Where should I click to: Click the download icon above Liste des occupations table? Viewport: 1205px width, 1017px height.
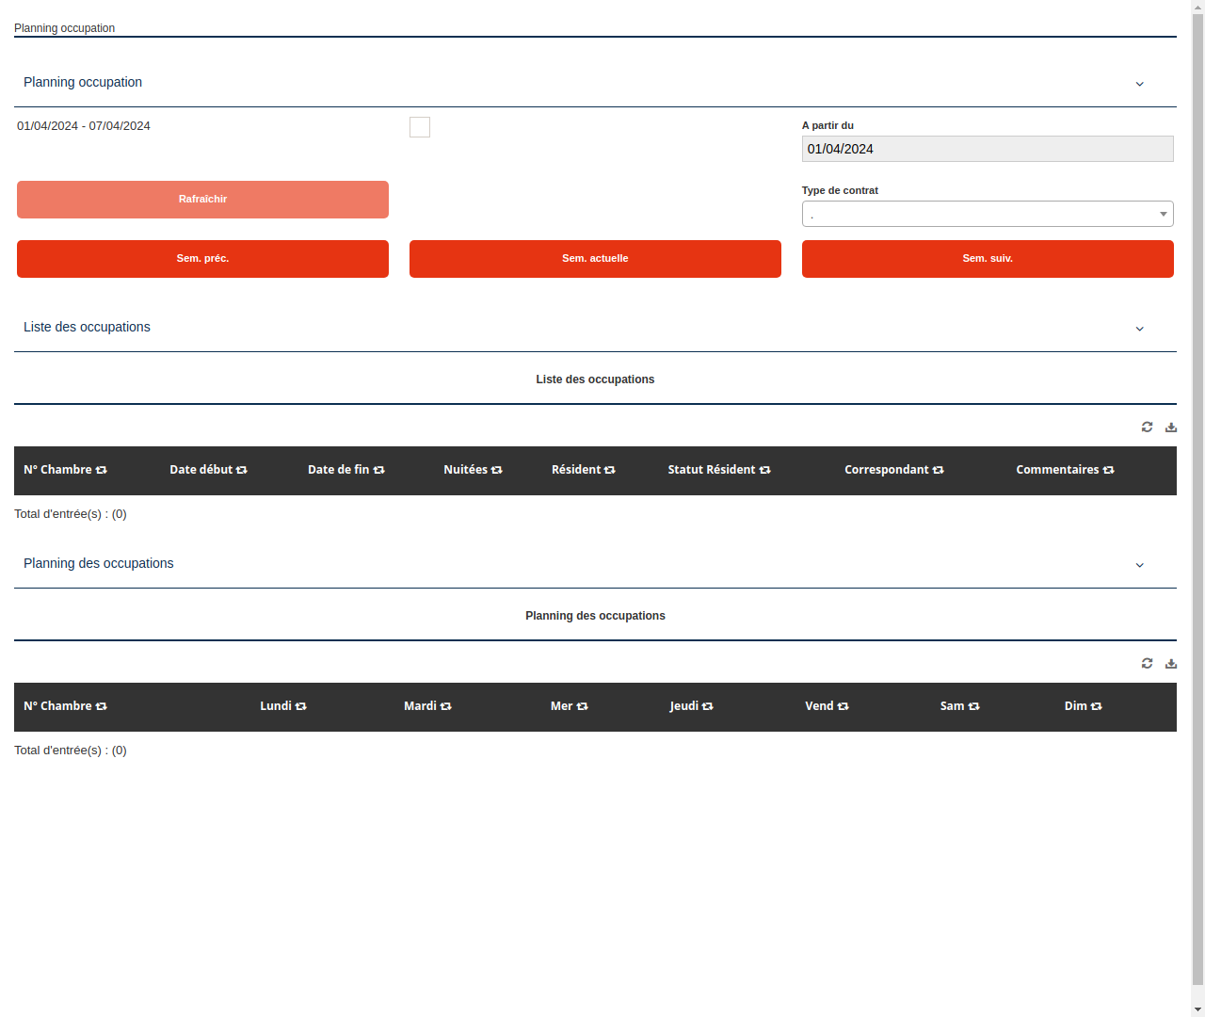click(1170, 427)
